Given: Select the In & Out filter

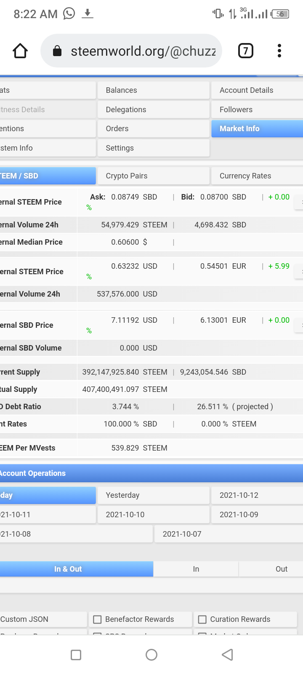Looking at the screenshot, I should pyautogui.click(x=76, y=569).
